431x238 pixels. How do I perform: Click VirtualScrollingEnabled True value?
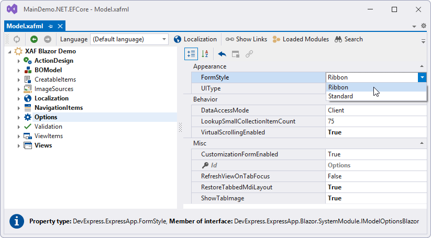[376, 132]
